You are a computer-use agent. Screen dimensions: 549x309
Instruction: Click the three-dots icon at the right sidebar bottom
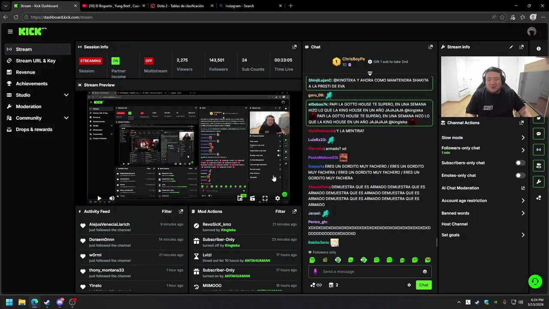point(539,198)
